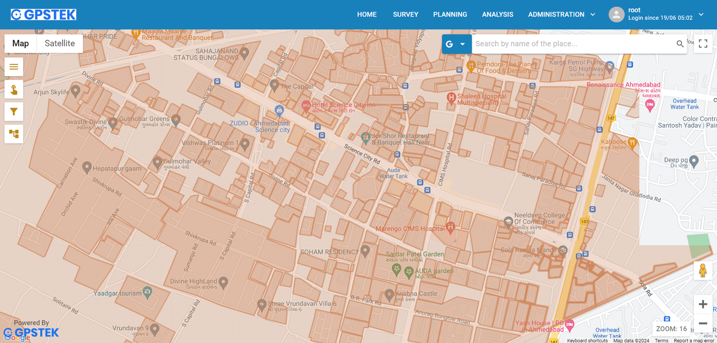Click Gulmohar Valley location pin

point(157,162)
